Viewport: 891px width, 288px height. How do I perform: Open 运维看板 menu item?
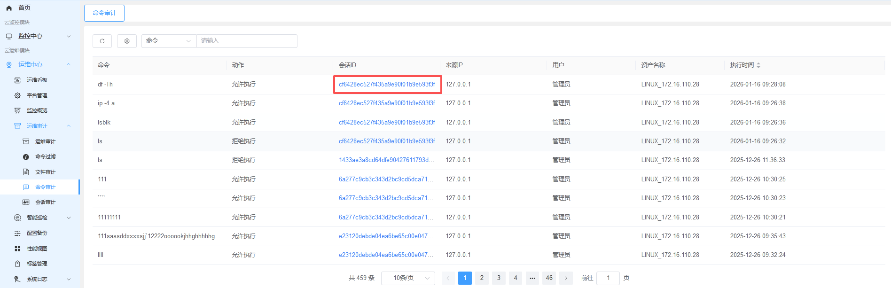point(37,80)
